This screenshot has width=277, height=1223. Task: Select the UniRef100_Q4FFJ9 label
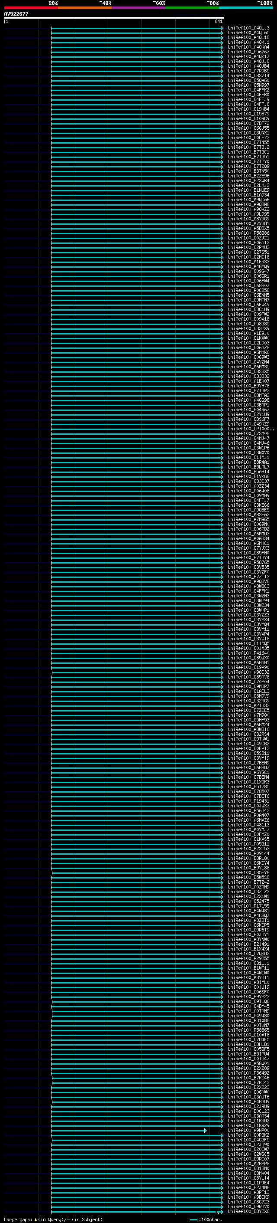pos(248,100)
